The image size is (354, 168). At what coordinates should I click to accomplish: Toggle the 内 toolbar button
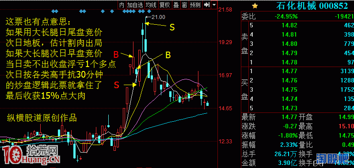pos(122,5)
